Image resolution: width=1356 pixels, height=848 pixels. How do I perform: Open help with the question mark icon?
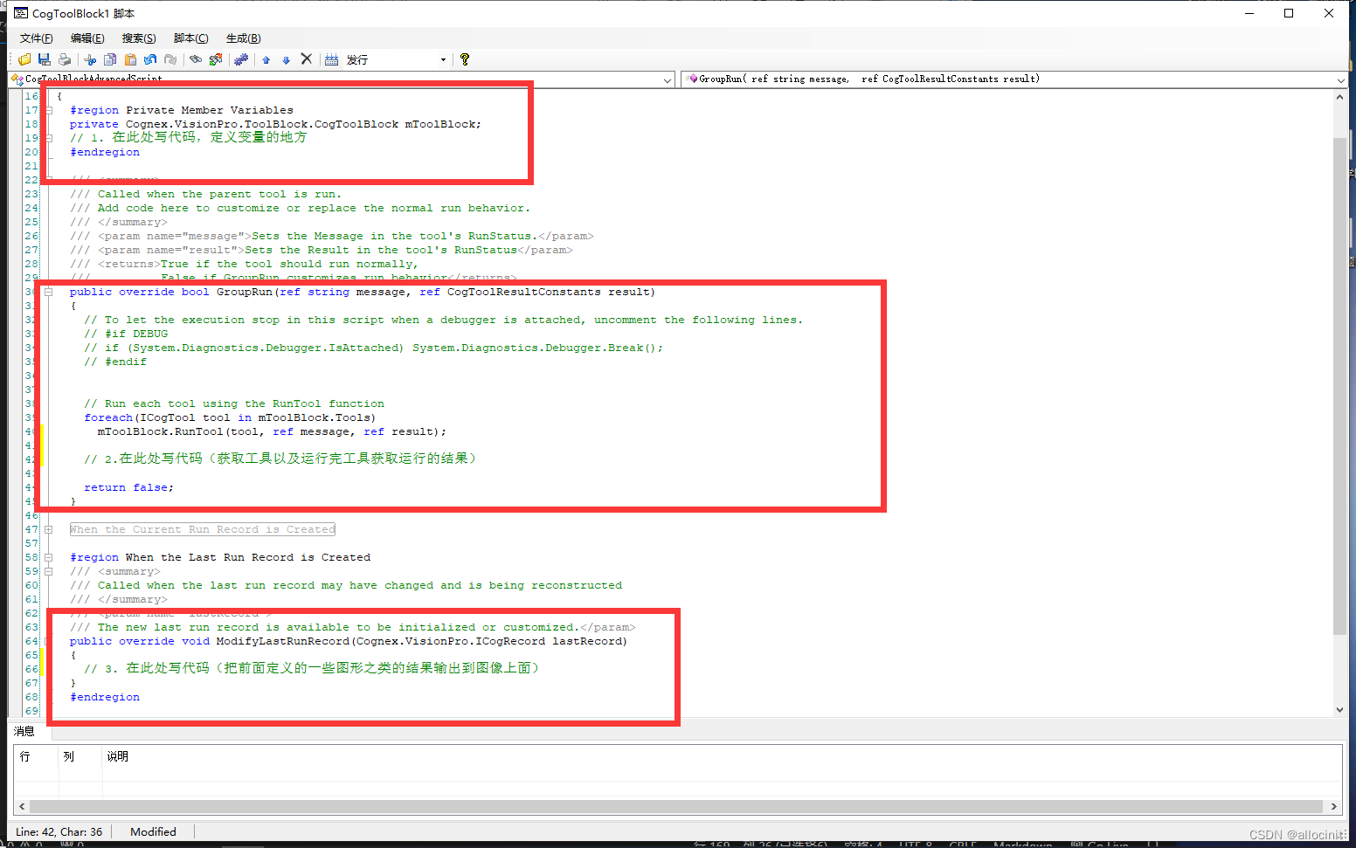pos(465,59)
